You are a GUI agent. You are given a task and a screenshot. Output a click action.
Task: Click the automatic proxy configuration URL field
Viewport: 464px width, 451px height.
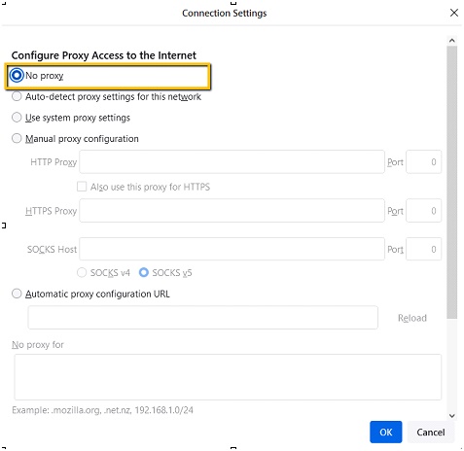pyautogui.click(x=203, y=318)
